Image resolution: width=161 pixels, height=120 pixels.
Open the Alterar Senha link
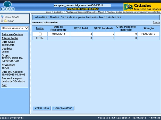(10, 38)
